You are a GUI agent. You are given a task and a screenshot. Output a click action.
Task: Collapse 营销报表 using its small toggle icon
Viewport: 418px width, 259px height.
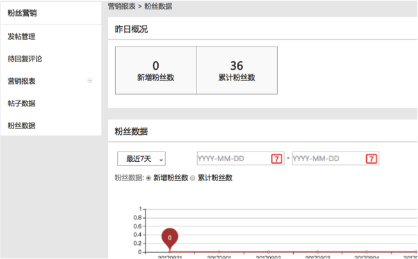pos(90,81)
